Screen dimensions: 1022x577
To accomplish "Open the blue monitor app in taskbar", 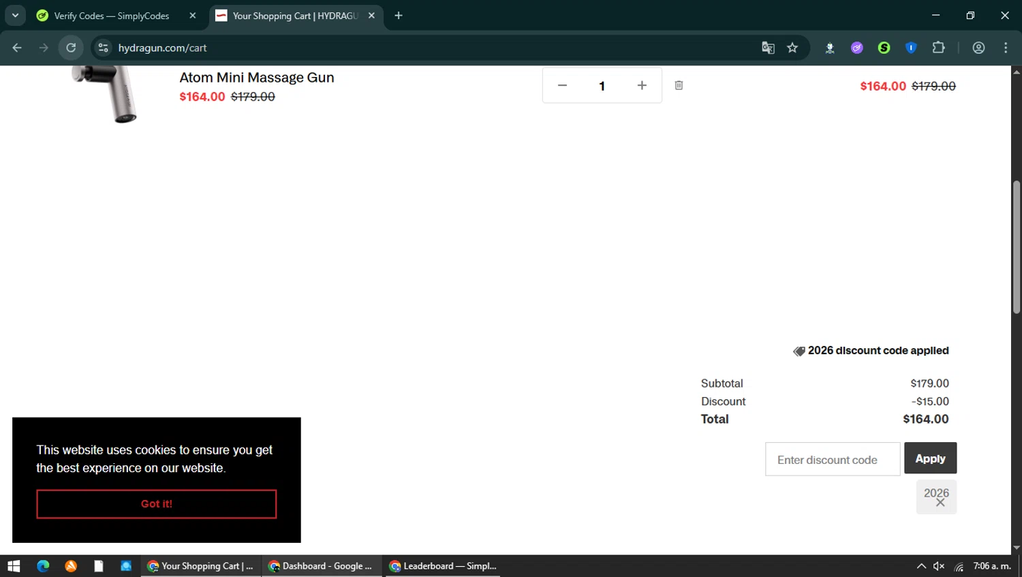I will click(126, 566).
